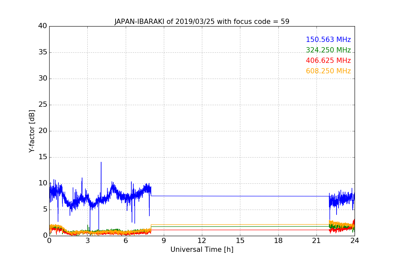Viewport: 394px width, 262px height.
Task: Click y-axis tick value 10
Action: coord(43,183)
